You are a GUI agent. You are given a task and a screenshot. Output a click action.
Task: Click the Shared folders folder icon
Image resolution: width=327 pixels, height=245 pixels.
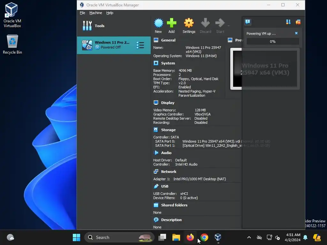coord(156,205)
